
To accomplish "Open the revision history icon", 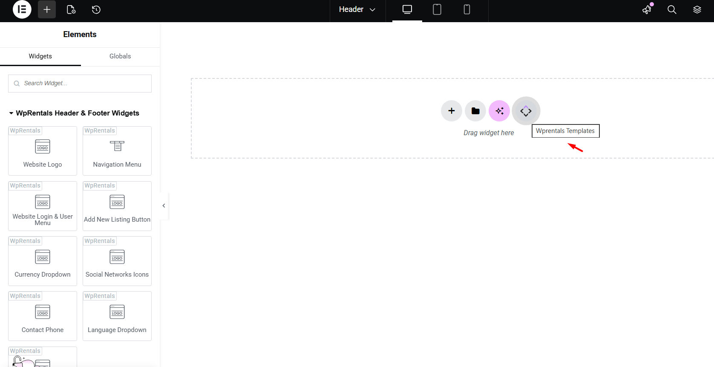I will pyautogui.click(x=96, y=9).
